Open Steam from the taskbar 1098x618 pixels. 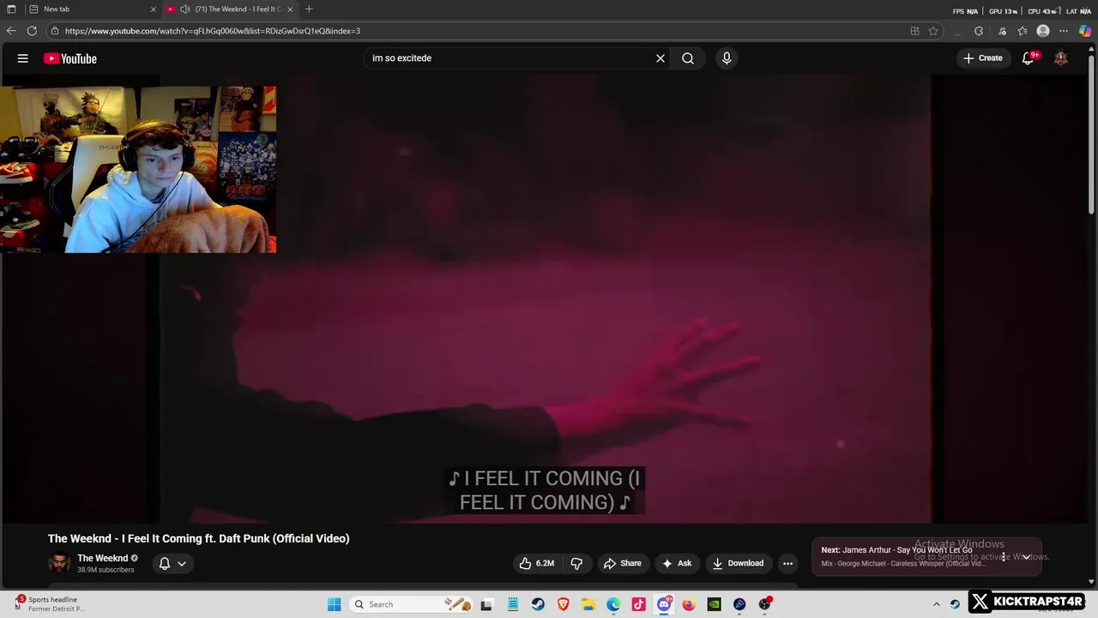[538, 604]
